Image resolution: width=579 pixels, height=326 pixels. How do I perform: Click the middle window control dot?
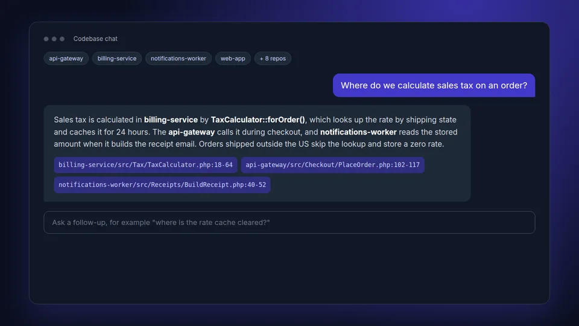point(54,39)
